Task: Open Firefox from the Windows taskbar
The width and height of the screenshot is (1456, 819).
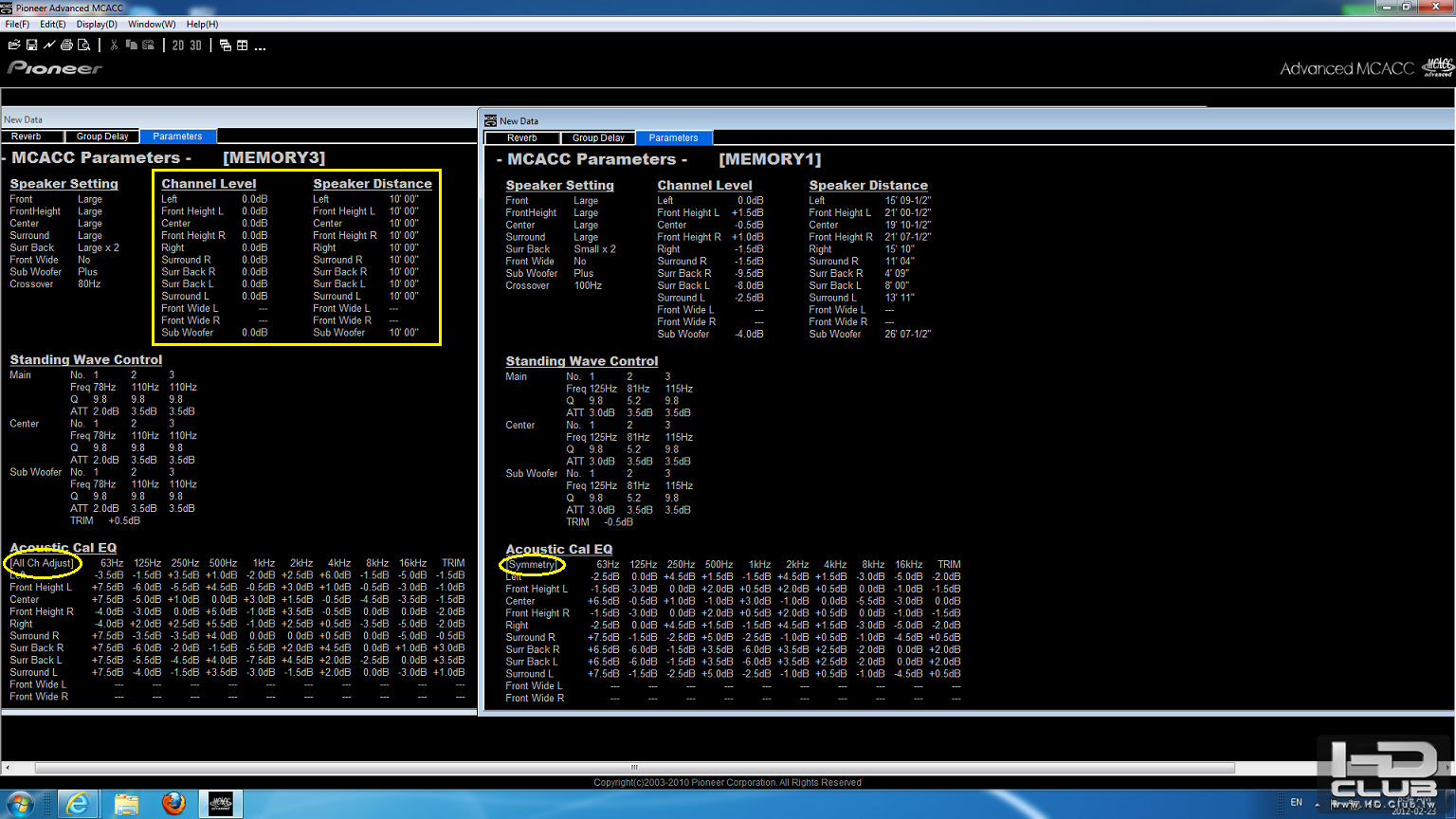Action: (173, 804)
